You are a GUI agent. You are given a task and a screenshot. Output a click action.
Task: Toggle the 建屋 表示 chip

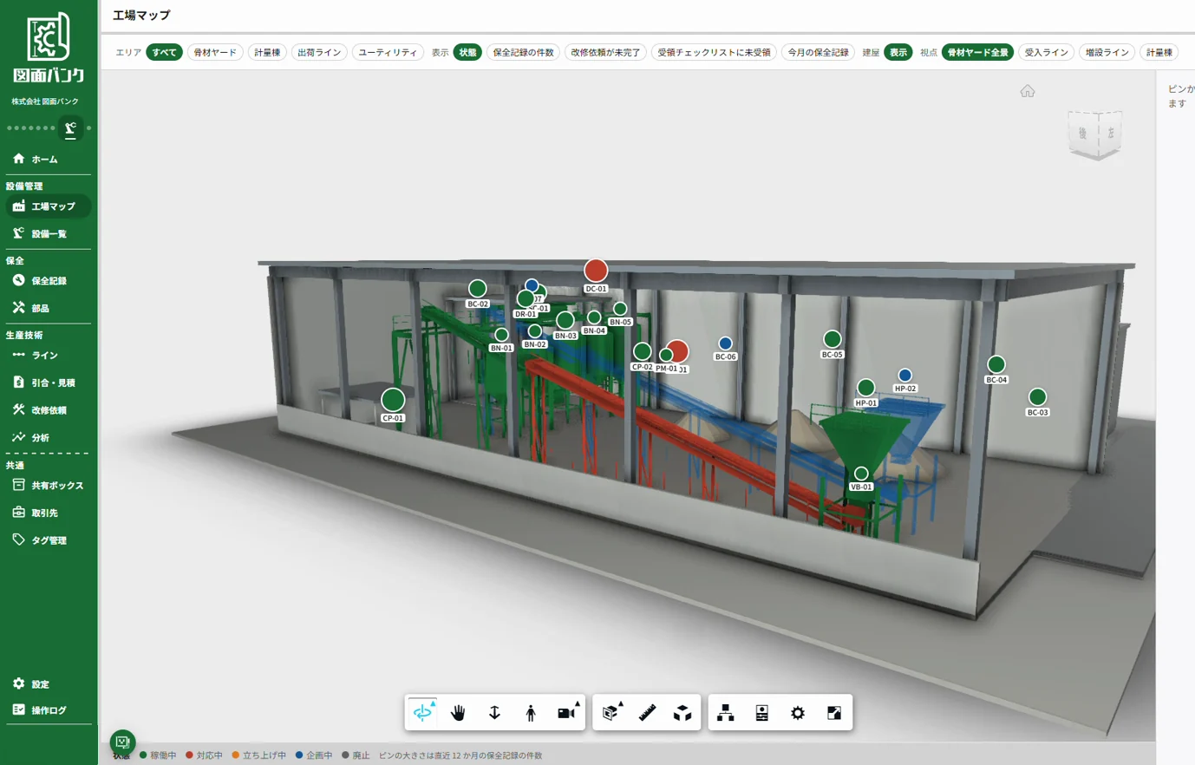(898, 53)
